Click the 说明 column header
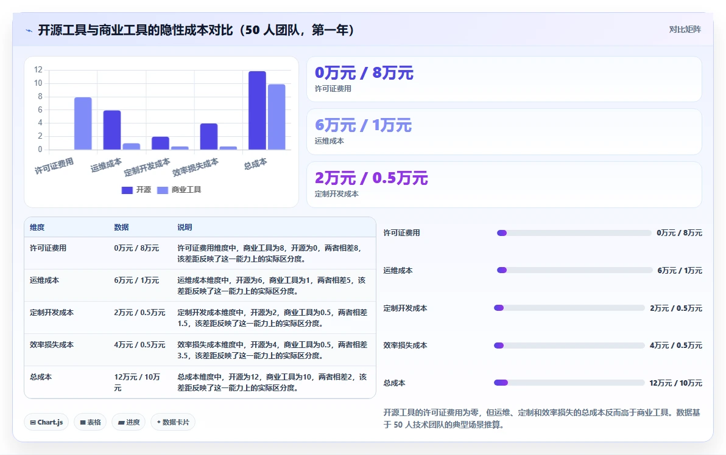 [185, 227]
